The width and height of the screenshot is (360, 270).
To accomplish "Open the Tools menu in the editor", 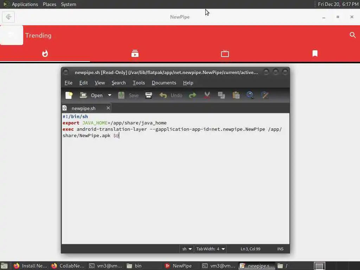I will click(139, 83).
